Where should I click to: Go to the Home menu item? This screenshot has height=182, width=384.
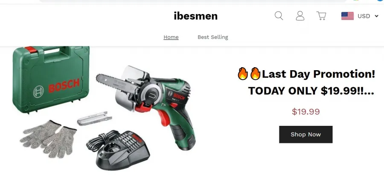click(171, 37)
